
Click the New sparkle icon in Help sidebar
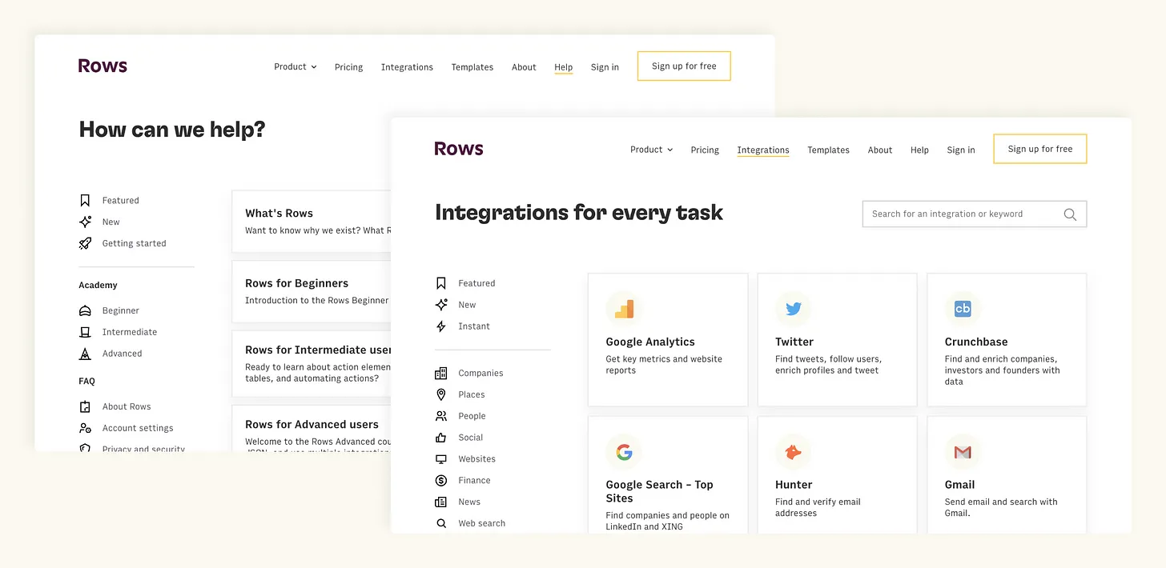tap(85, 222)
